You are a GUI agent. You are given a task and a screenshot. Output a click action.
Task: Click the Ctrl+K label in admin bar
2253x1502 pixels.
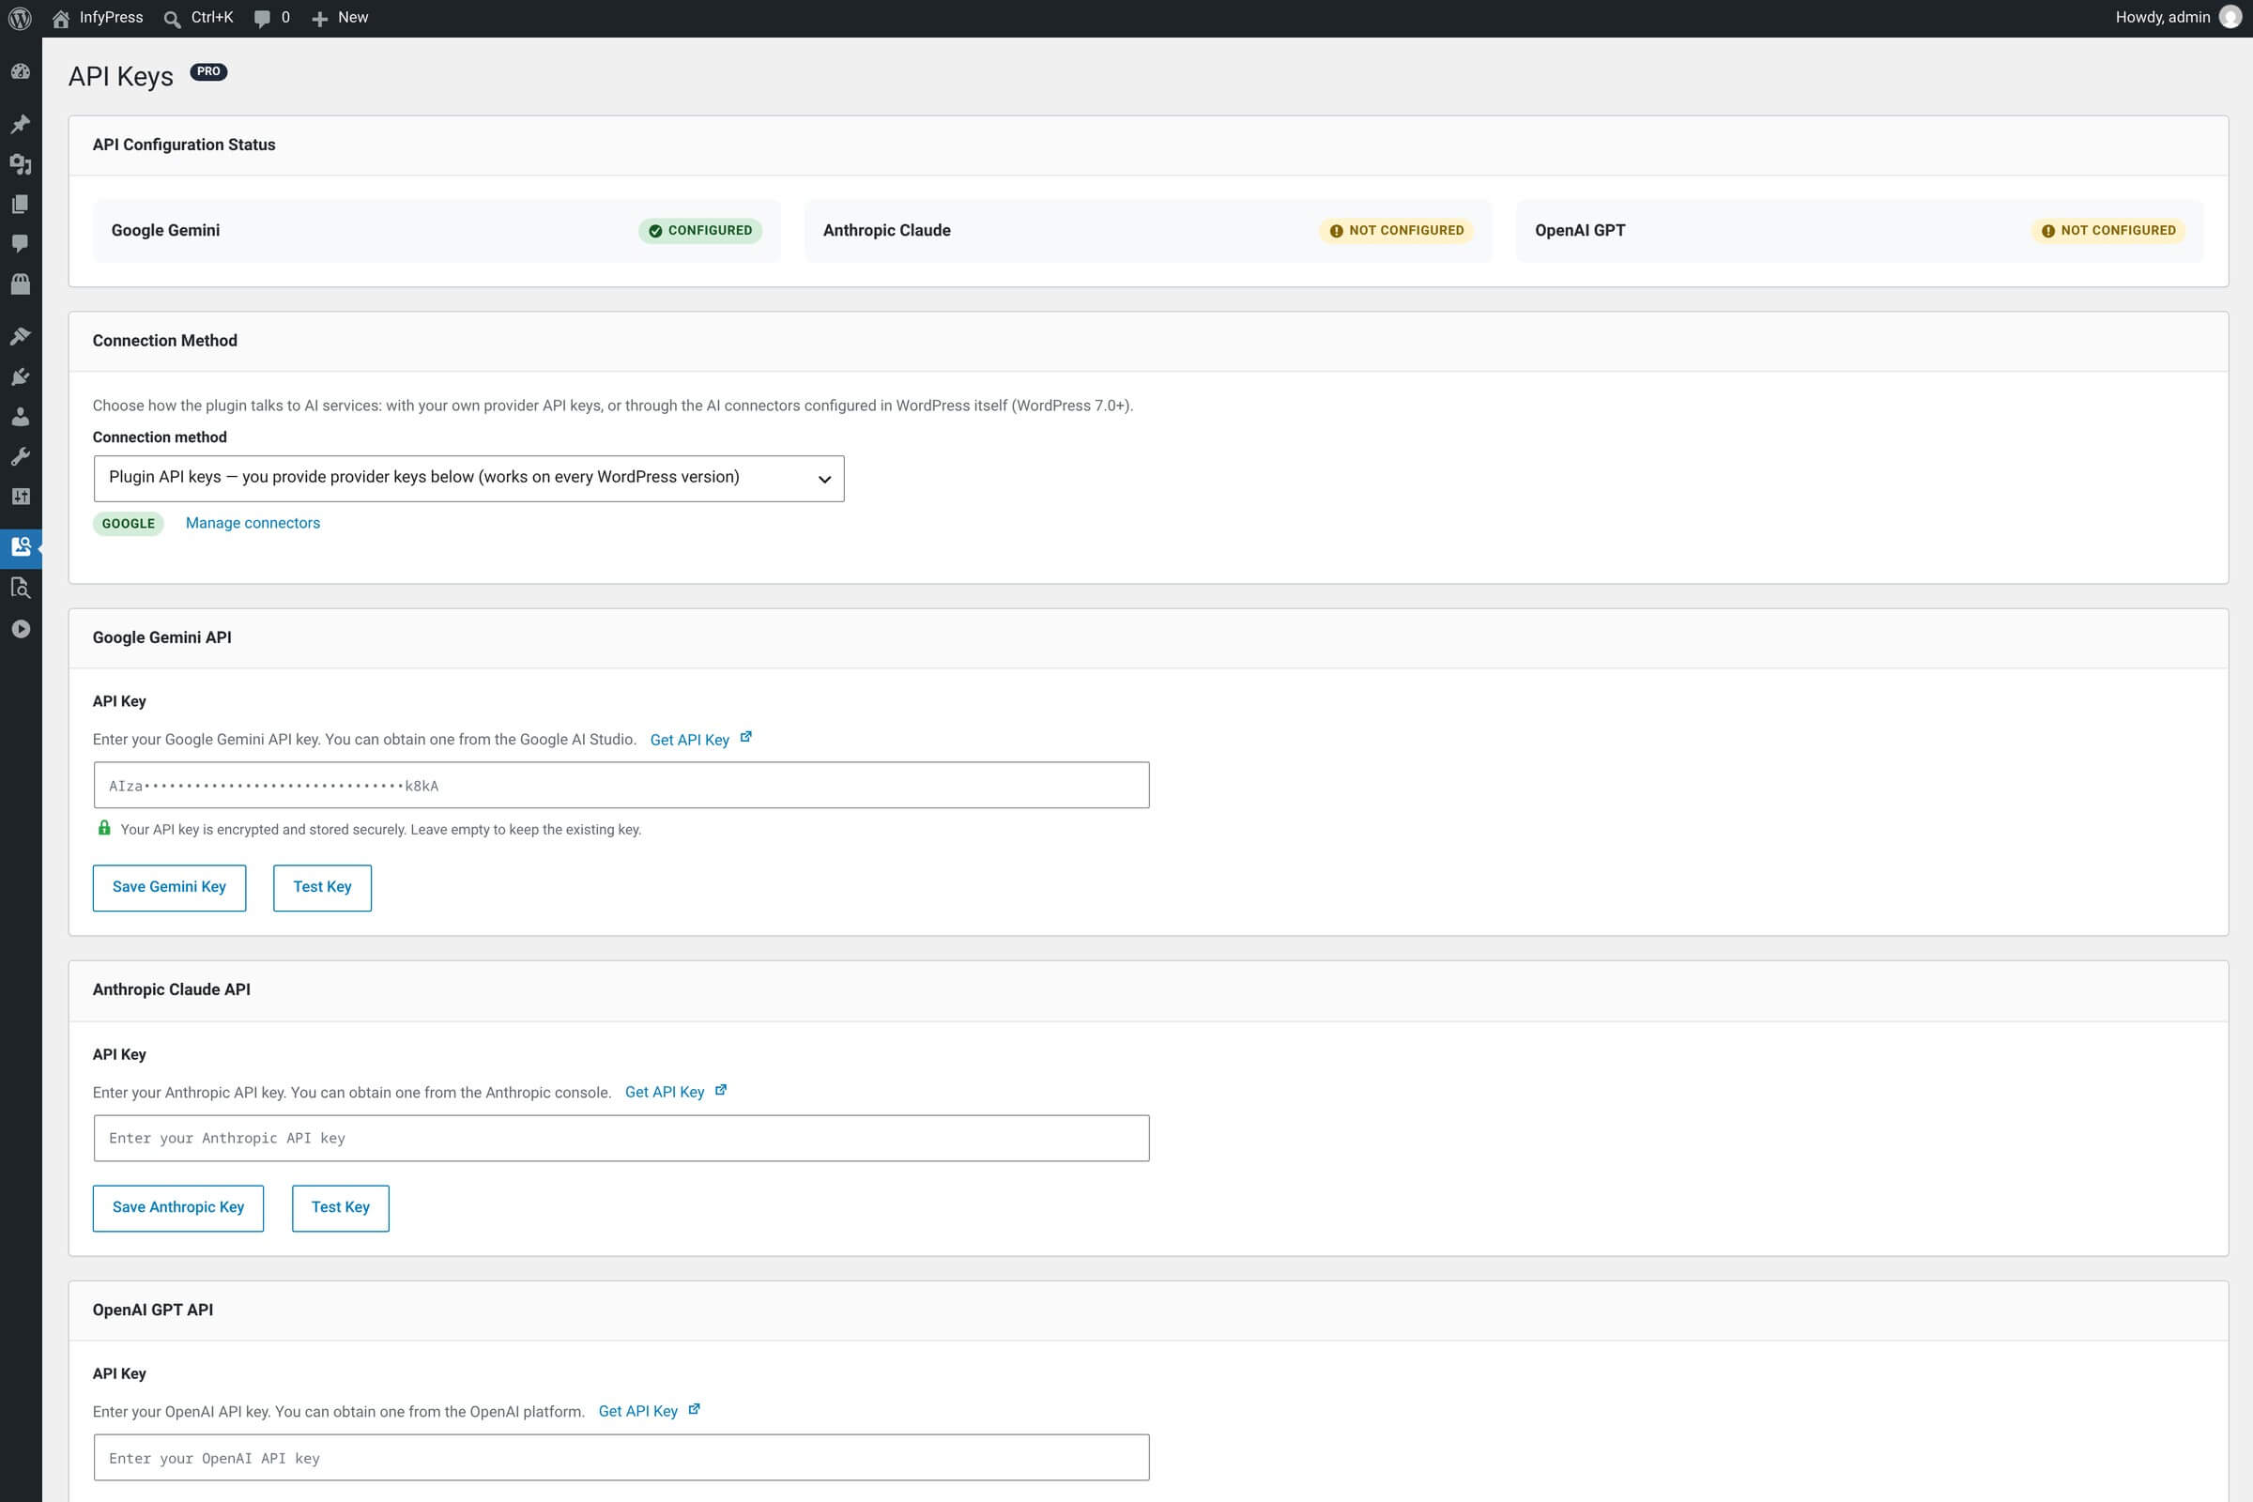click(x=212, y=17)
